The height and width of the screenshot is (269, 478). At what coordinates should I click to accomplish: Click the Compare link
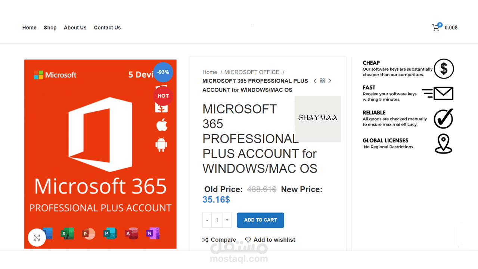pyautogui.click(x=219, y=240)
